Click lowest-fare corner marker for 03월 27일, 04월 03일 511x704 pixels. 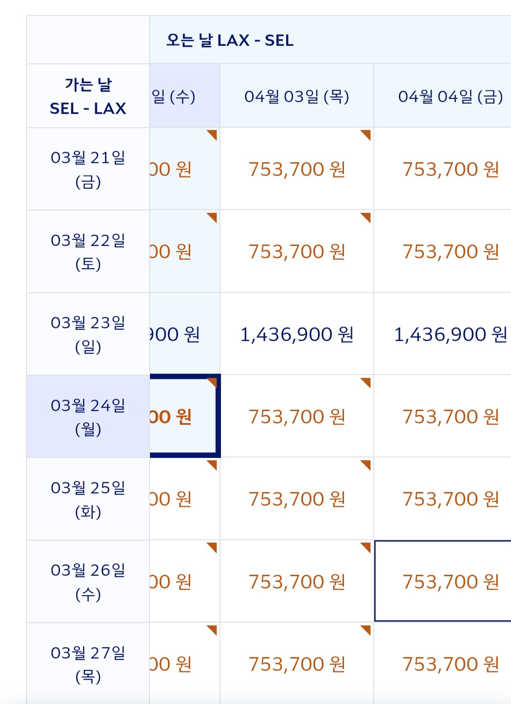[x=366, y=630]
